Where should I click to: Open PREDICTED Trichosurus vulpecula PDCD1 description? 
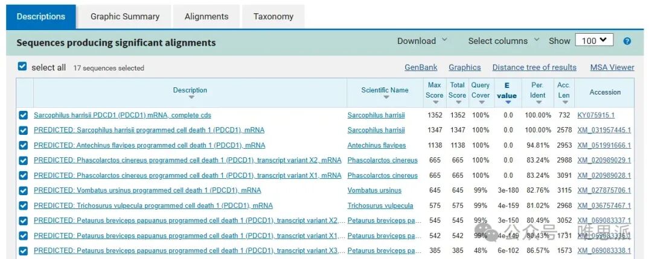(x=153, y=205)
